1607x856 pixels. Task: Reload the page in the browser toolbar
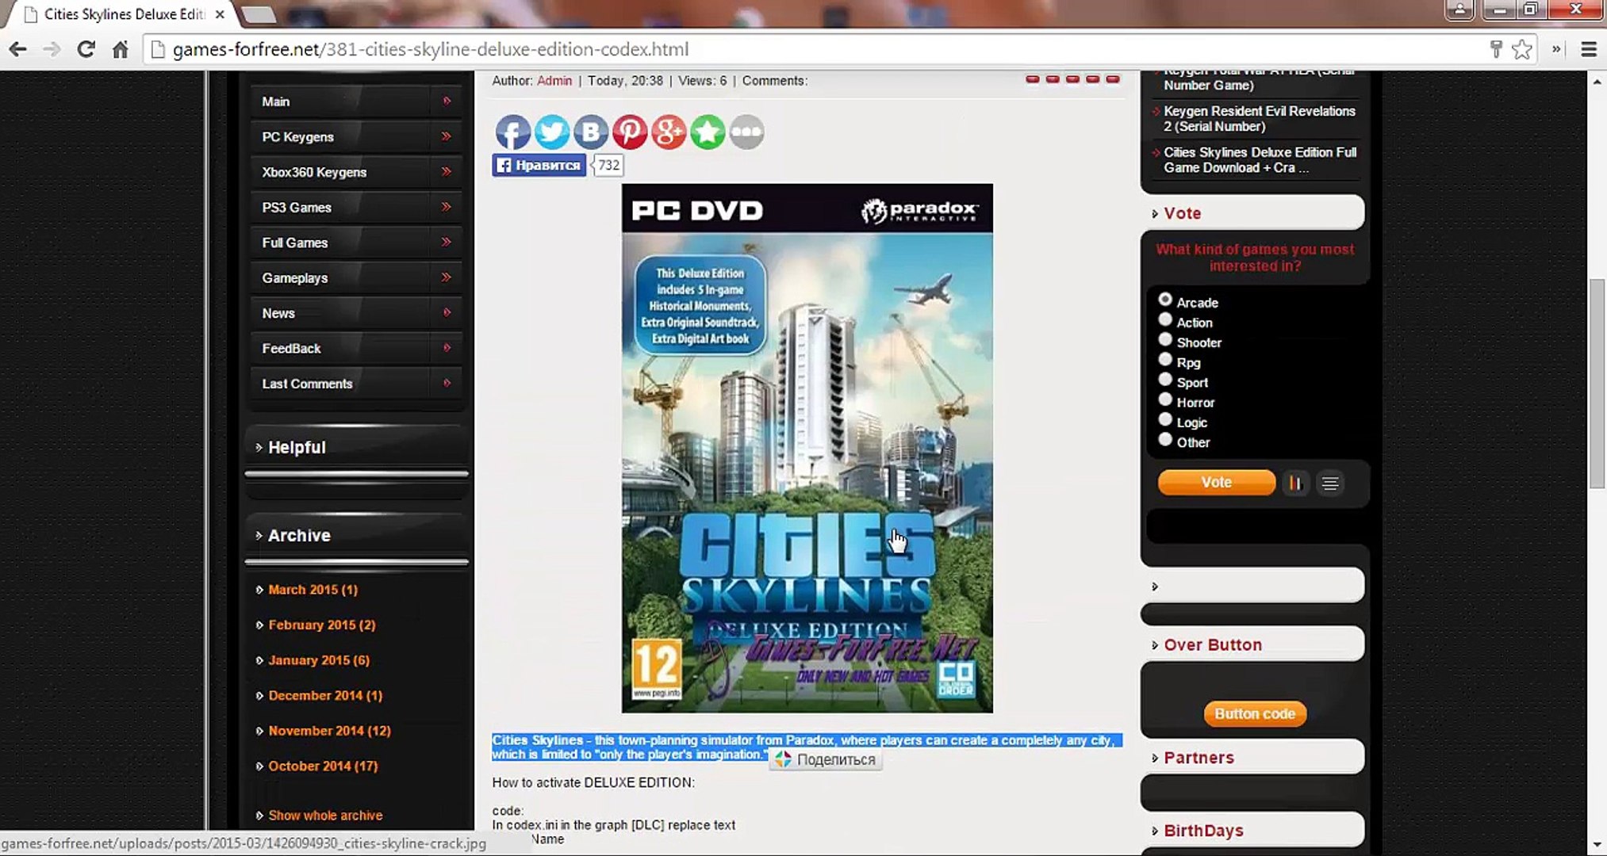click(86, 49)
